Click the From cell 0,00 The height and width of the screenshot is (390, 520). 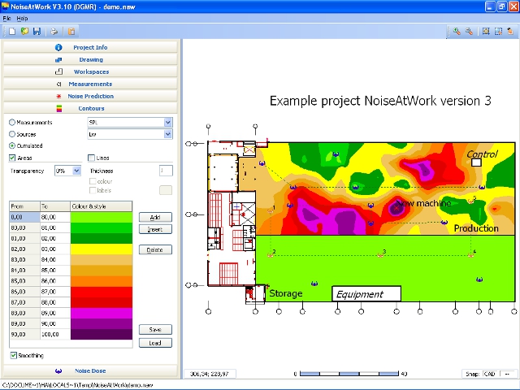24,217
